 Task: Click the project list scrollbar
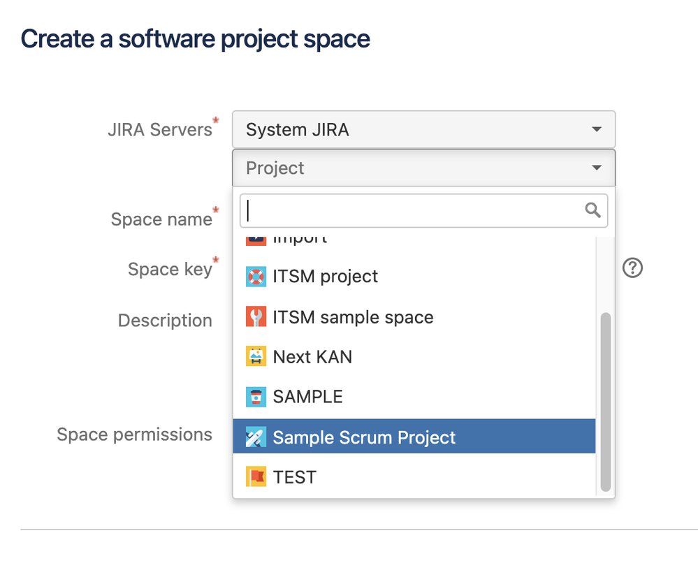605,402
